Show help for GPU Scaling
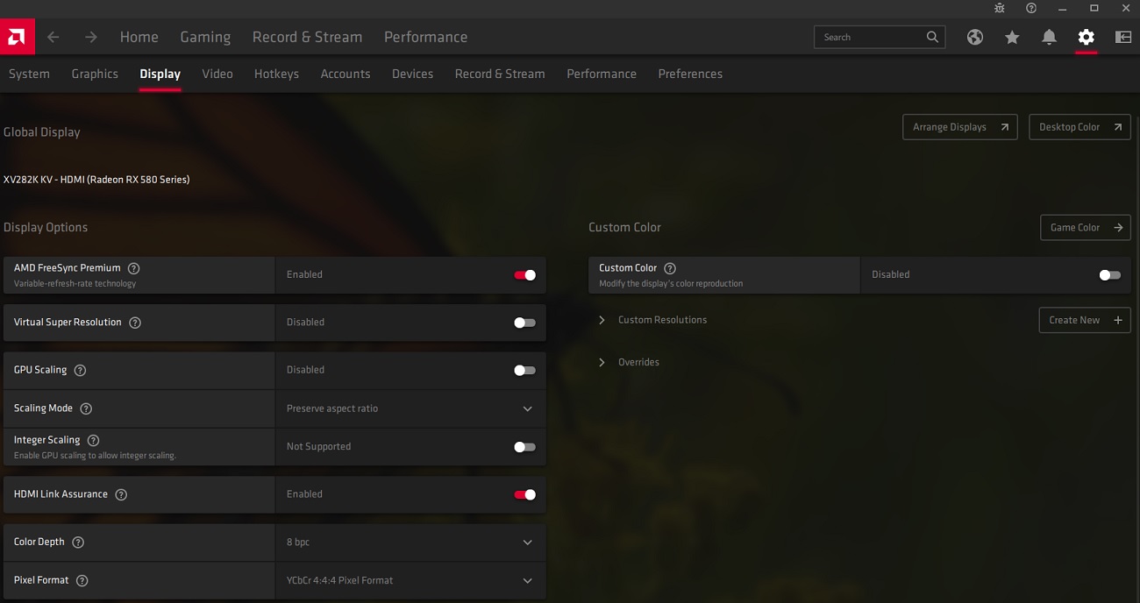The image size is (1140, 603). pos(80,370)
